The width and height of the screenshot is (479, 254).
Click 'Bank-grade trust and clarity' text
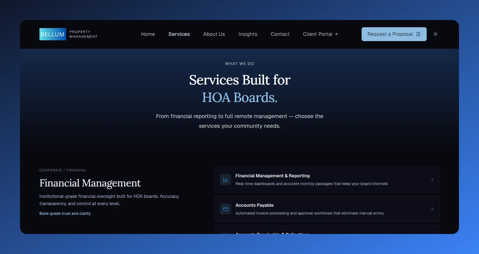pos(65,213)
